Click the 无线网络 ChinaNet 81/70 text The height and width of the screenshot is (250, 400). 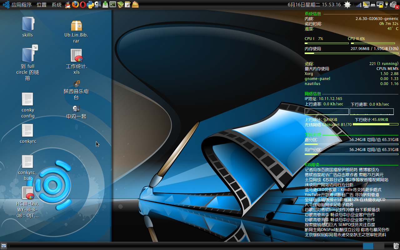pos(328,124)
